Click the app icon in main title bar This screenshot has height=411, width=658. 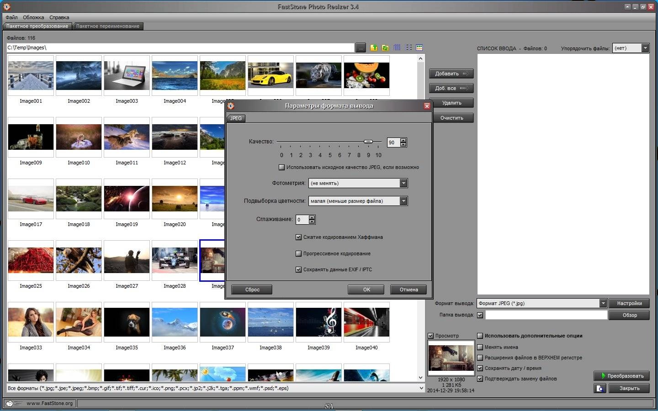[6, 7]
